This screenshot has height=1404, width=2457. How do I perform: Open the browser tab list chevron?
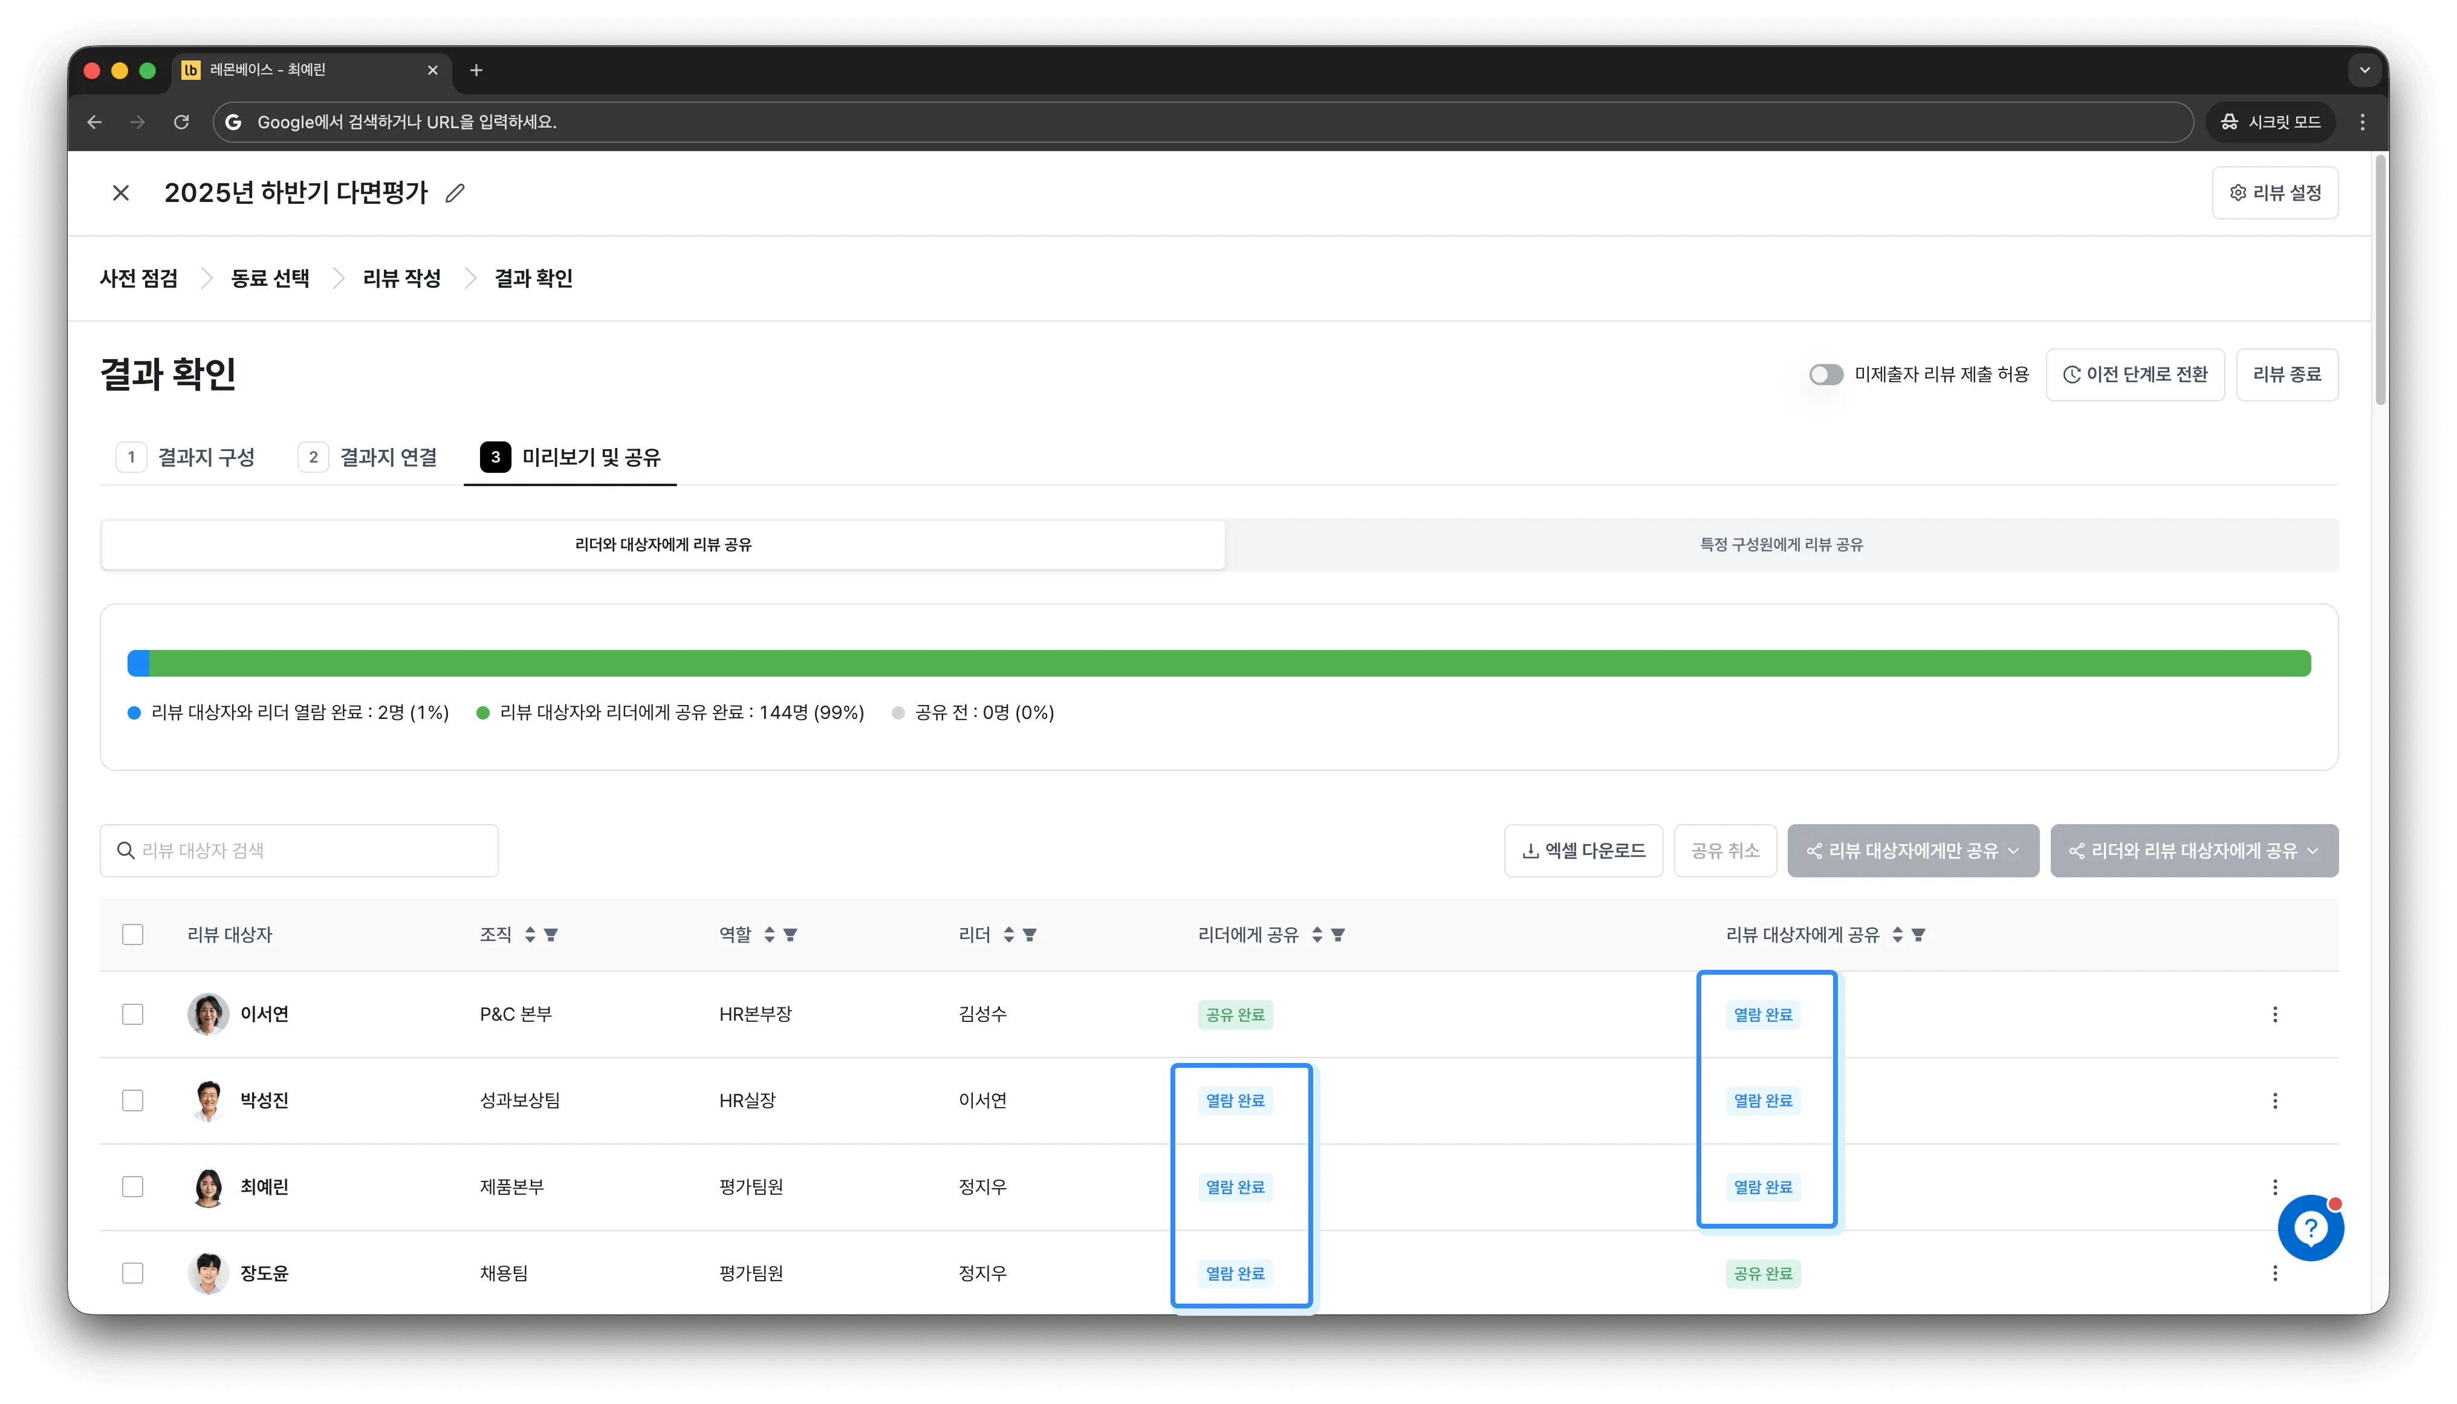click(2363, 70)
